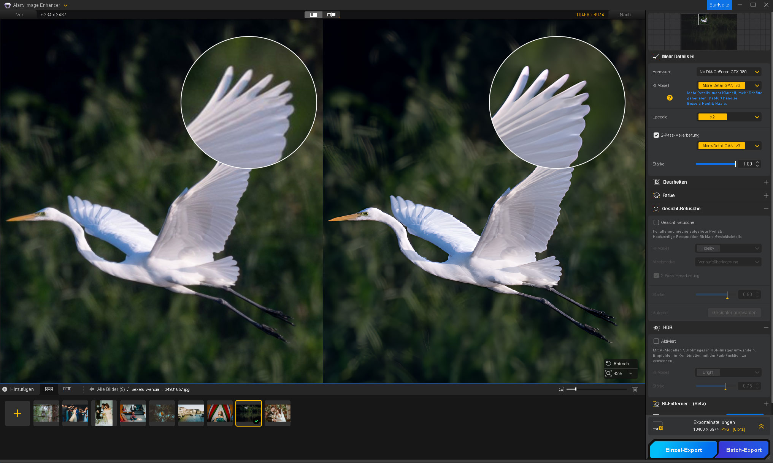Open the Upscale x2 dropdown
This screenshot has height=463, width=773.
pyautogui.click(x=729, y=117)
